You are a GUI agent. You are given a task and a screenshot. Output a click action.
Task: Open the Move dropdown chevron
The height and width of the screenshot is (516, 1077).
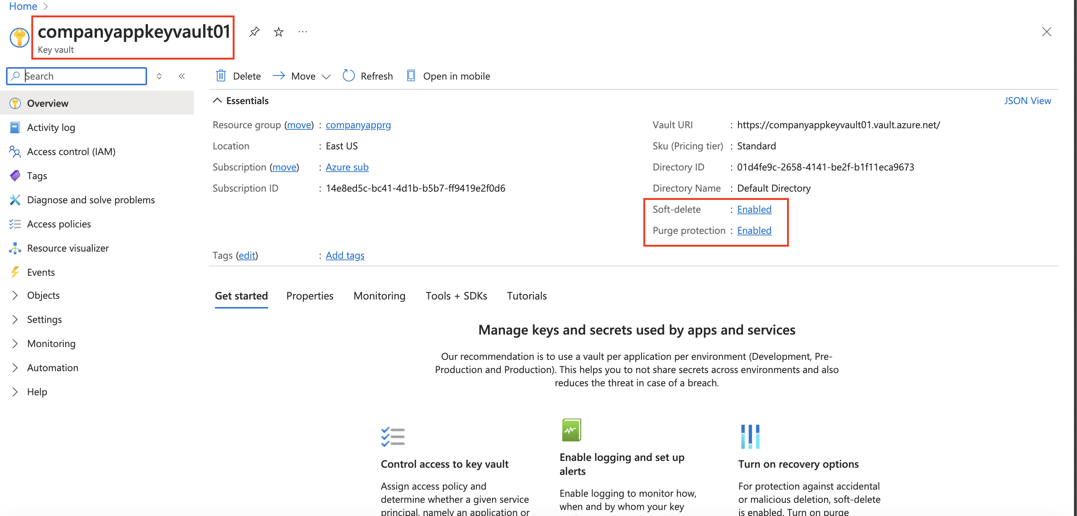pos(326,77)
